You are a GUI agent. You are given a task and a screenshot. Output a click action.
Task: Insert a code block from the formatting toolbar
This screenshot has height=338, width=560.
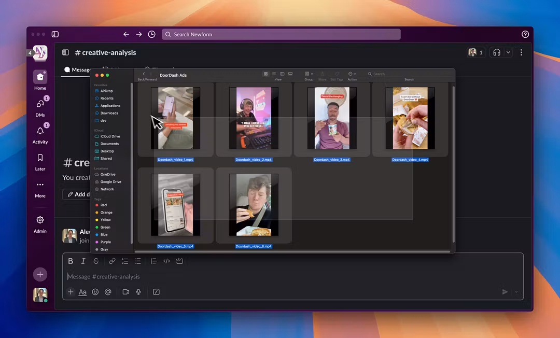pyautogui.click(x=179, y=261)
